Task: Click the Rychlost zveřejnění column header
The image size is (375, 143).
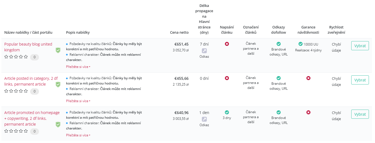Action: (x=336, y=30)
